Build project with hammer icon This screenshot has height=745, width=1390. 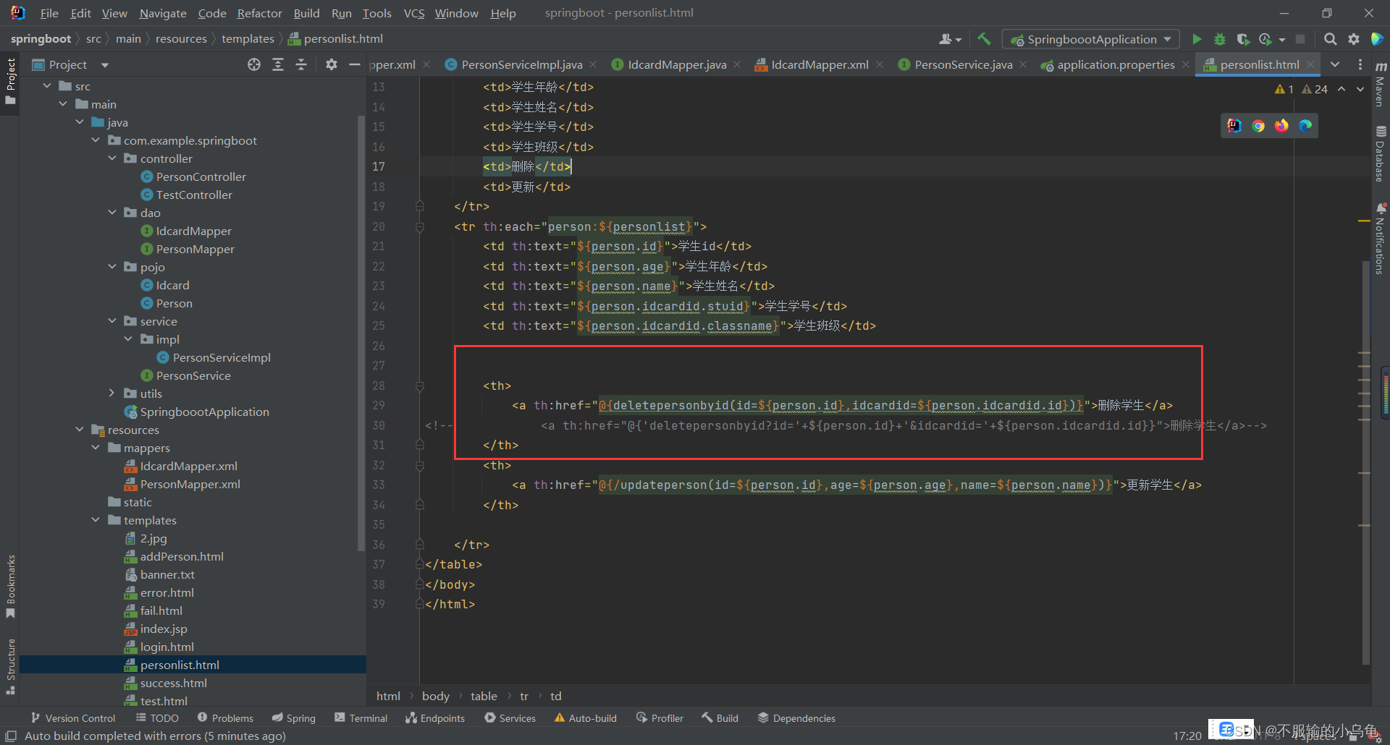[x=984, y=39]
